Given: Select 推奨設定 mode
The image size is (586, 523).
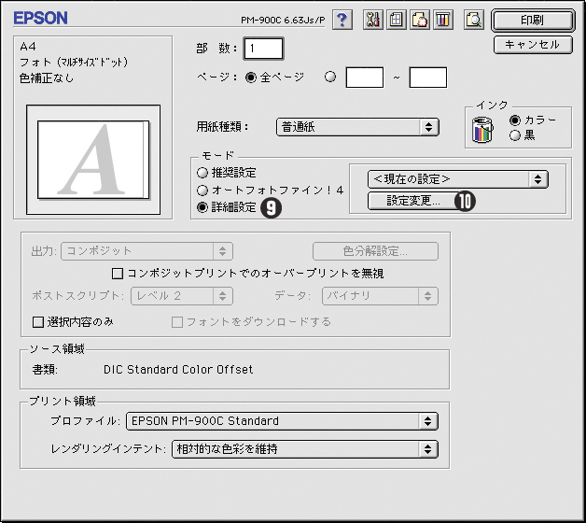Looking at the screenshot, I should pos(202,173).
